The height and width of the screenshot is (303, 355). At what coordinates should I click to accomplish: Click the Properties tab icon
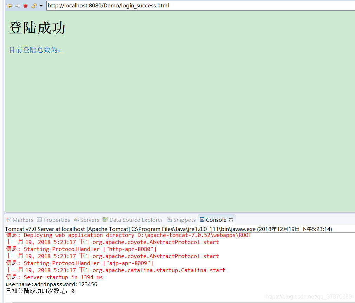39,220
